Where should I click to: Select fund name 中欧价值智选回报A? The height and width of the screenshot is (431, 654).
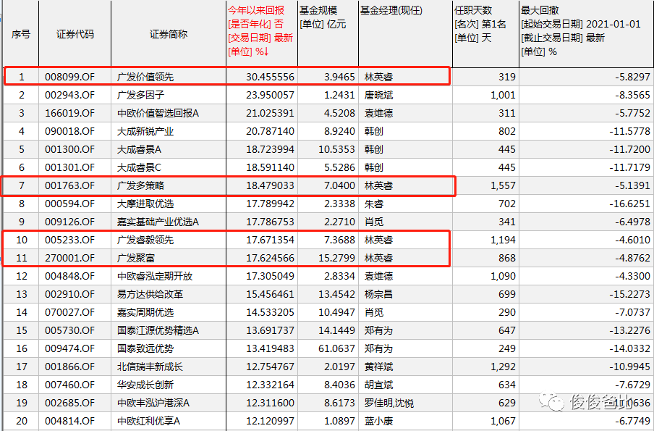158,113
